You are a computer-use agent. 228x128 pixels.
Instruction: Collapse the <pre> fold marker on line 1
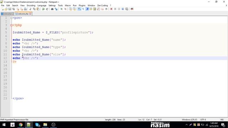[x=11, y=18]
